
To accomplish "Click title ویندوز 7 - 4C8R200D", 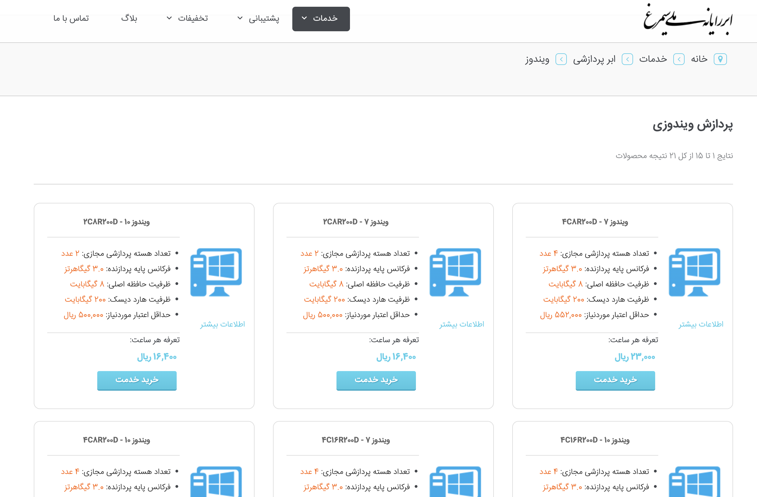I will [595, 222].
